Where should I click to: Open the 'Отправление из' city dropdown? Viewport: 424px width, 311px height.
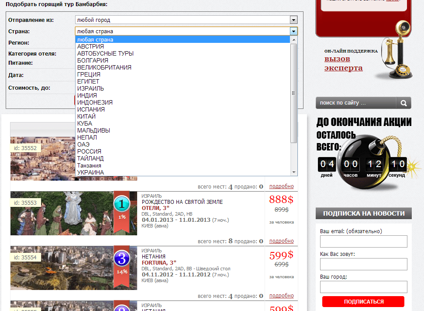[x=186, y=20]
